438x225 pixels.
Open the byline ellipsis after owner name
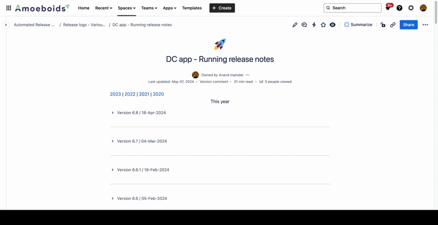pos(247,75)
